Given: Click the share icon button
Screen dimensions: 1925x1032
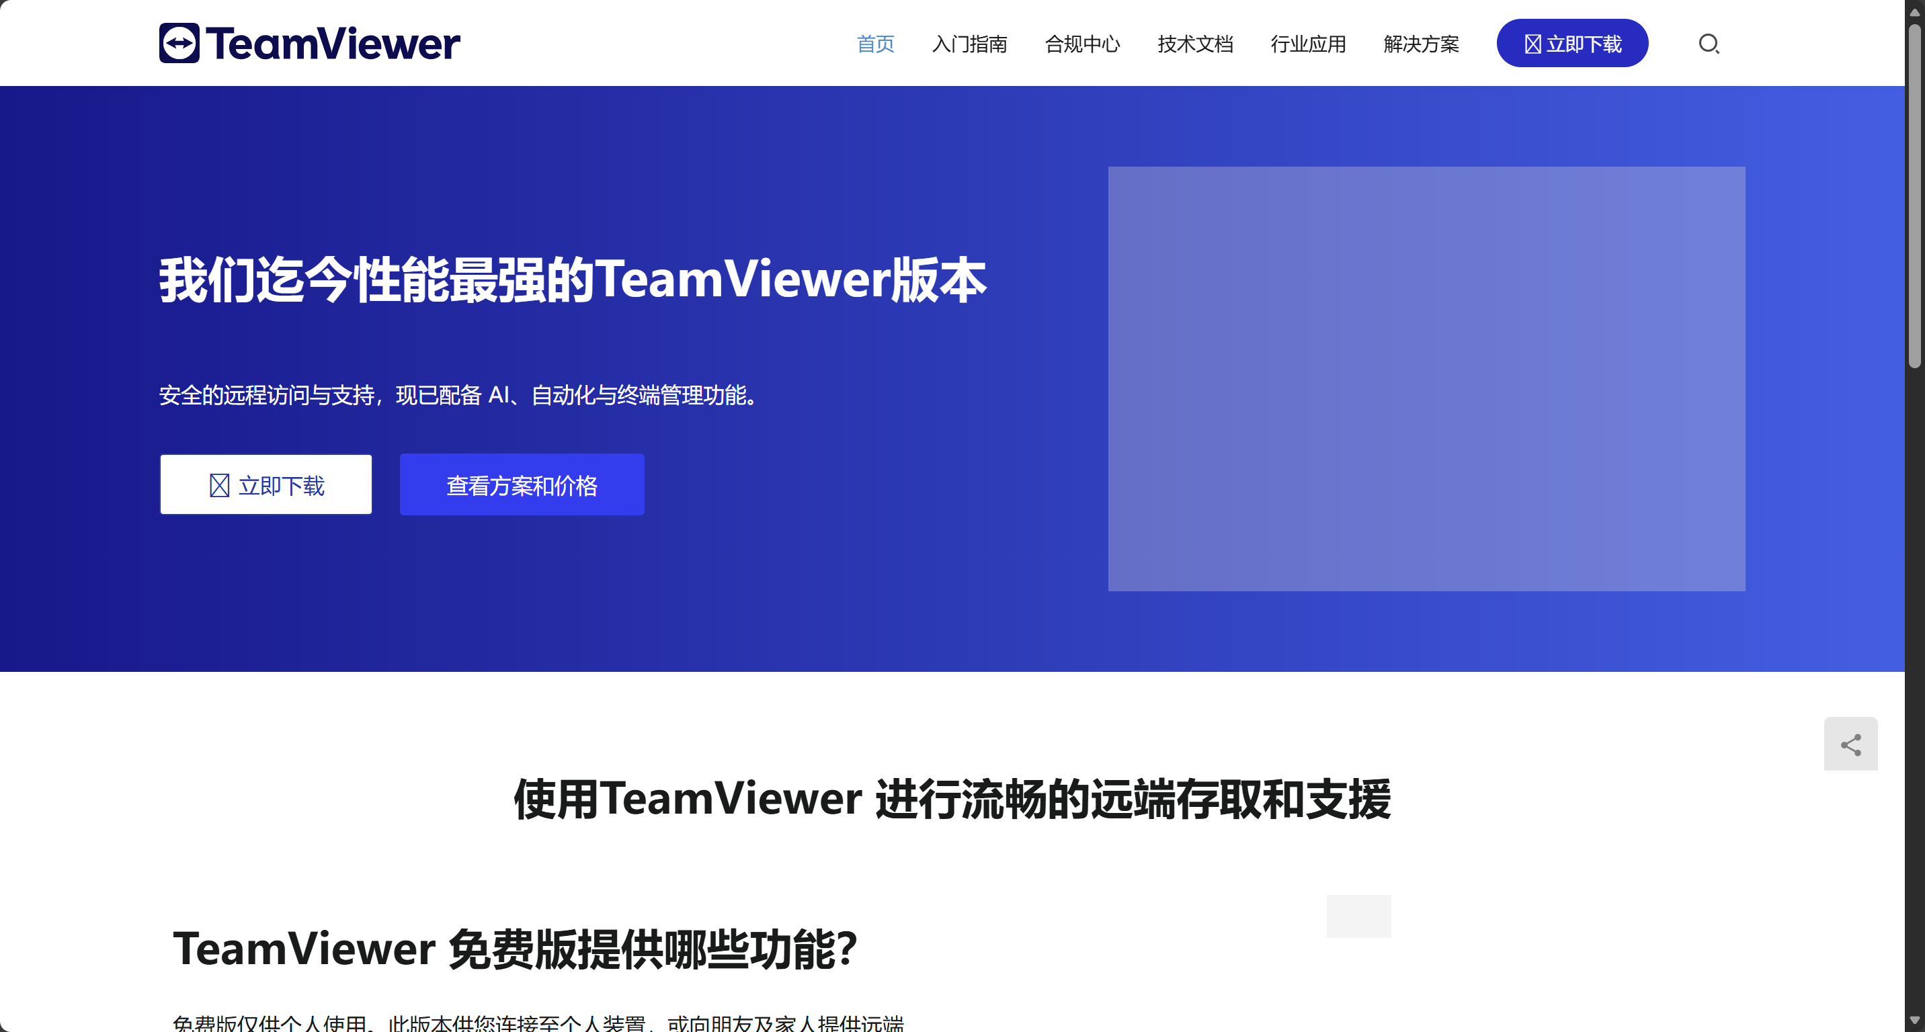Looking at the screenshot, I should (x=1850, y=744).
